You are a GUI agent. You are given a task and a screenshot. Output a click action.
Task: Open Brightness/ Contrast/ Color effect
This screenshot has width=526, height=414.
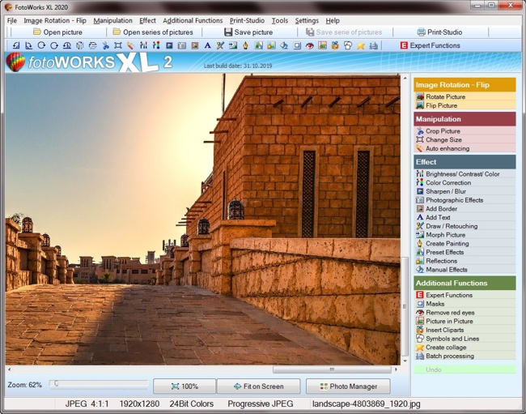[x=462, y=174]
